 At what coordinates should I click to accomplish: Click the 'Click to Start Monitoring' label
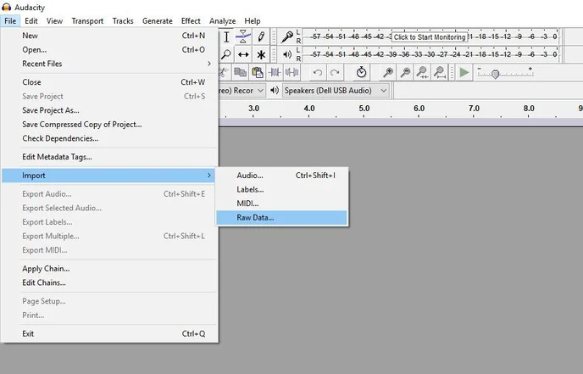point(430,37)
